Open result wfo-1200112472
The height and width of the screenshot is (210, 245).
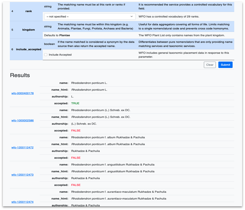22,148
